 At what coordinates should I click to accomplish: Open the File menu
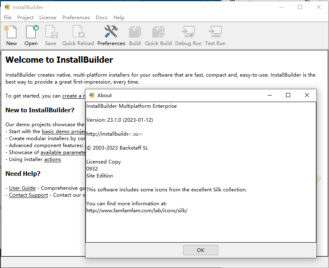(7, 18)
